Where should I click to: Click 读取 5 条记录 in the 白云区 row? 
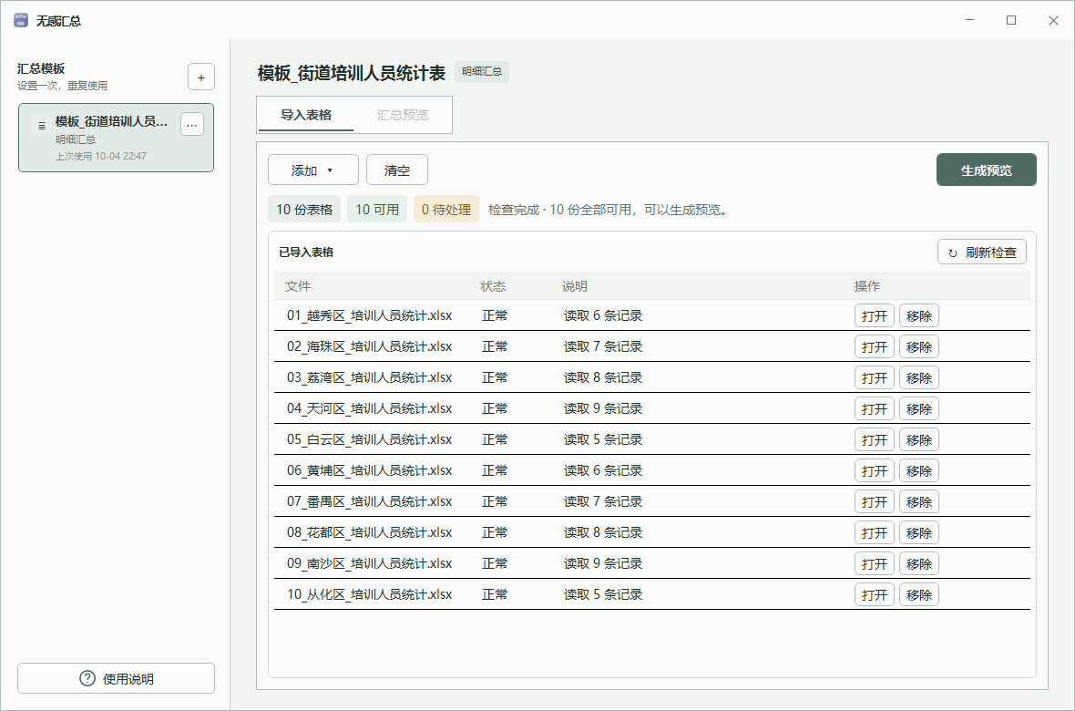[603, 440]
